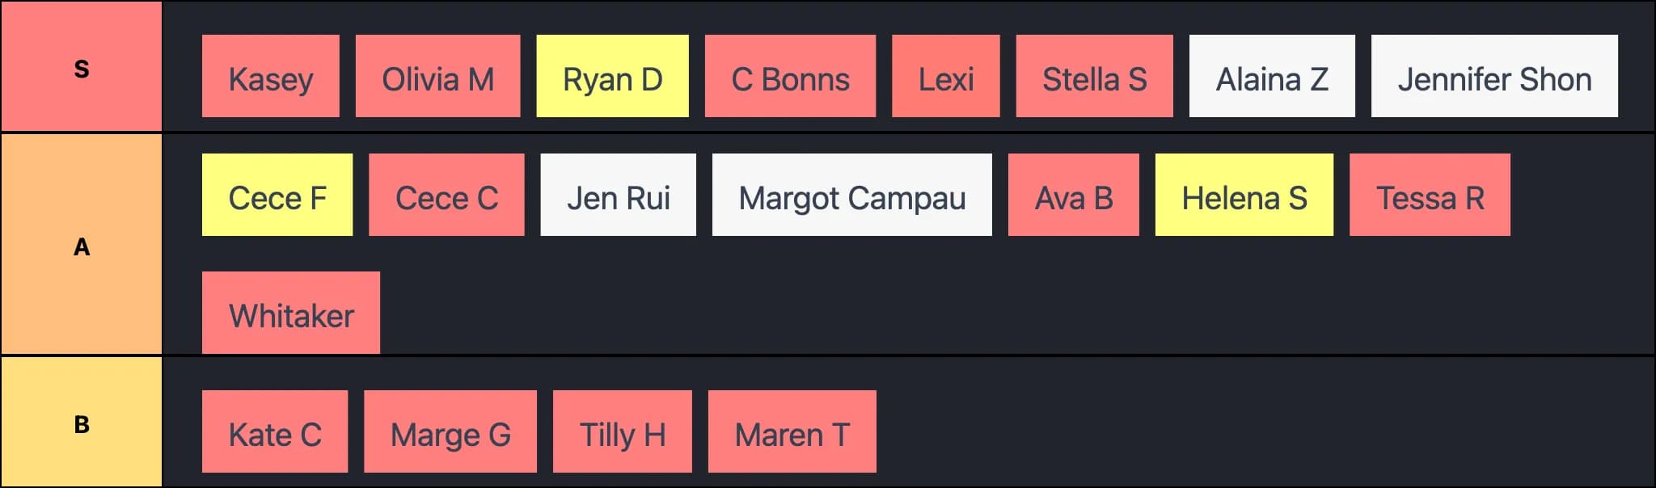1656x488 pixels.
Task: Click the Margot Campau card
Action: tap(851, 196)
